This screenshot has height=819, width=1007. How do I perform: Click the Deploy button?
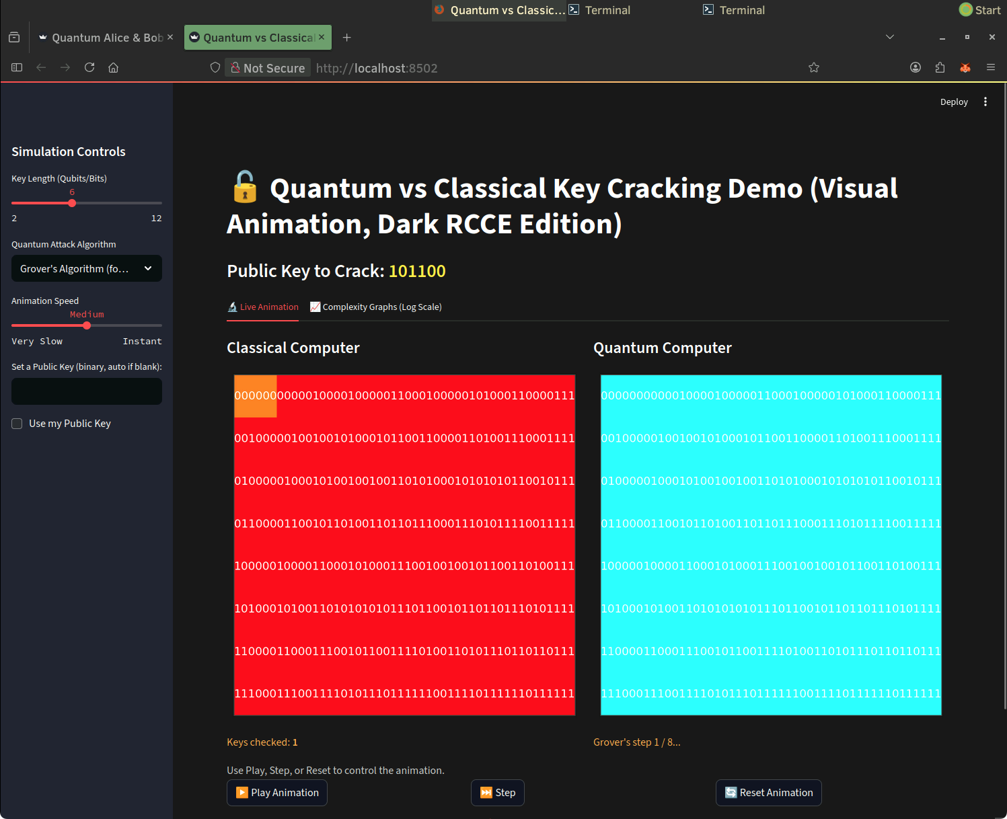[954, 102]
